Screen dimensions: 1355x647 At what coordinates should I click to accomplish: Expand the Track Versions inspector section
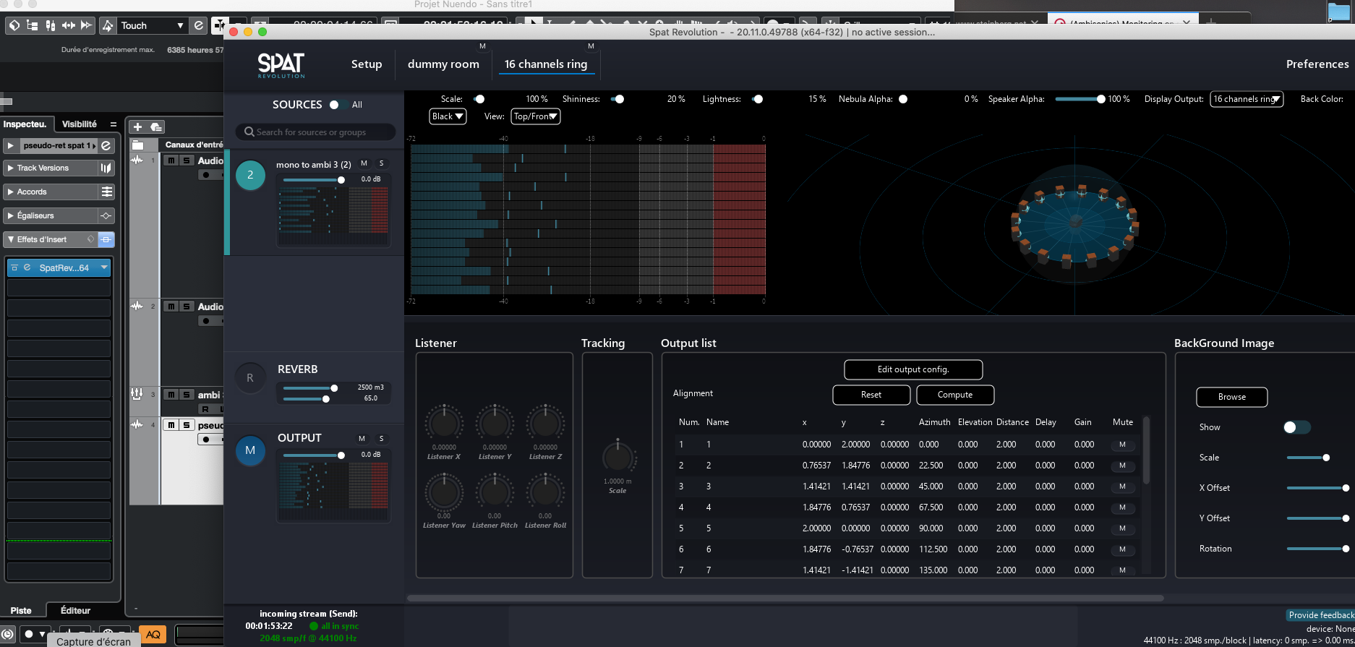(x=11, y=168)
